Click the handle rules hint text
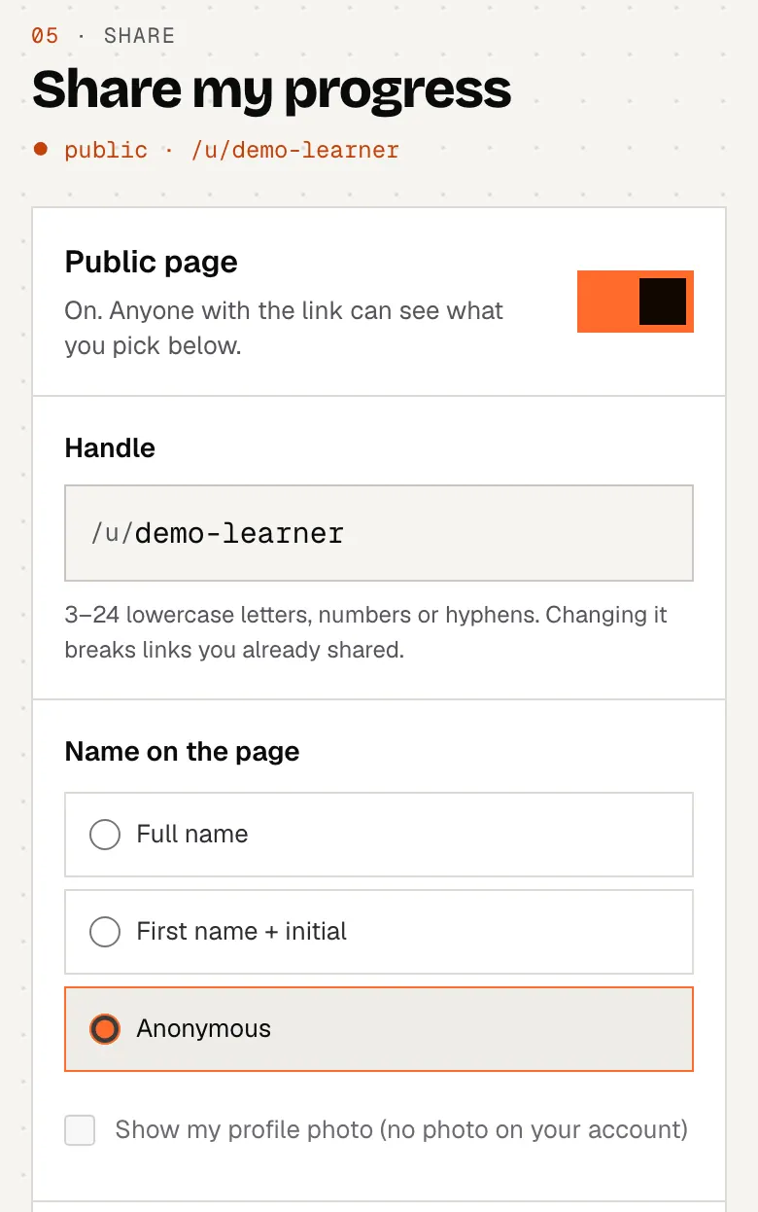Image resolution: width=758 pixels, height=1212 pixels. [366, 632]
